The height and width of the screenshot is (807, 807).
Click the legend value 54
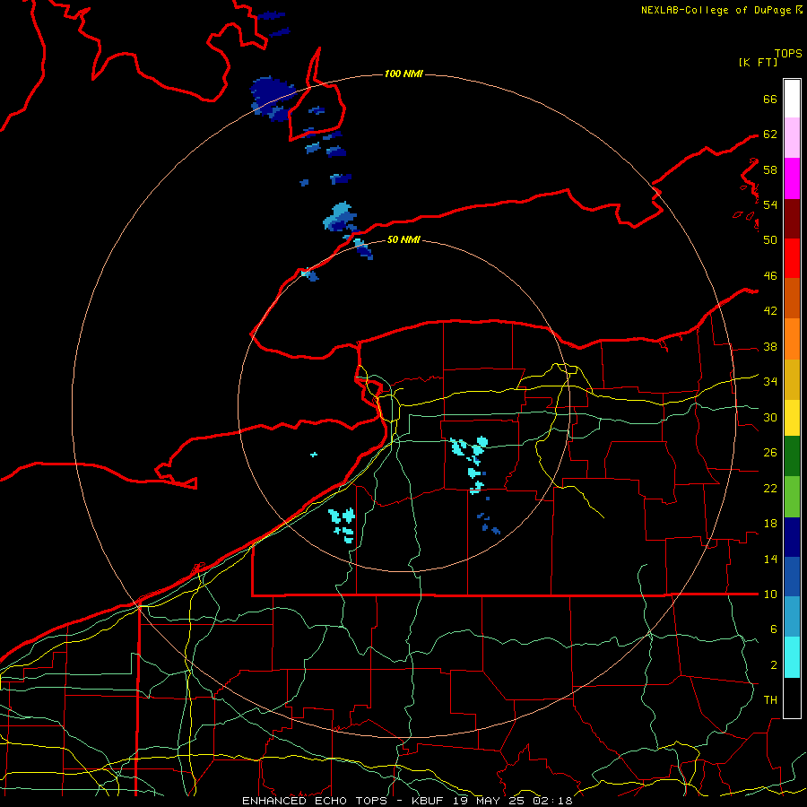[770, 204]
